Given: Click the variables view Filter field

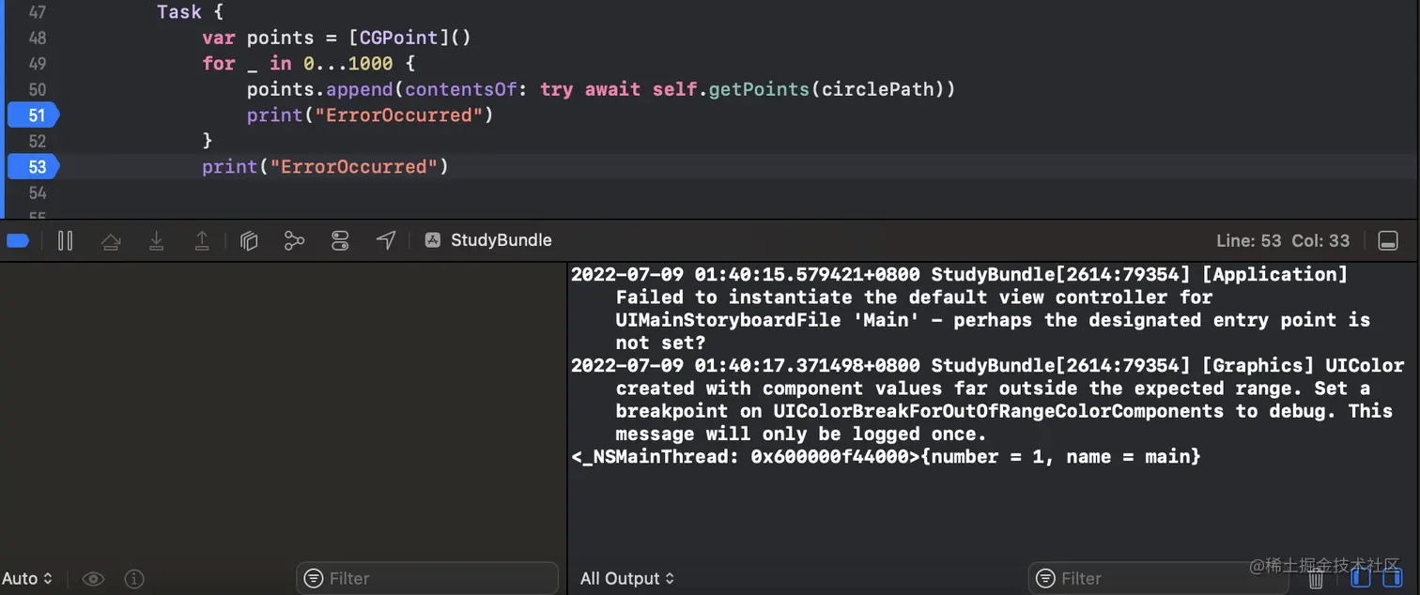Looking at the screenshot, I should [427, 578].
